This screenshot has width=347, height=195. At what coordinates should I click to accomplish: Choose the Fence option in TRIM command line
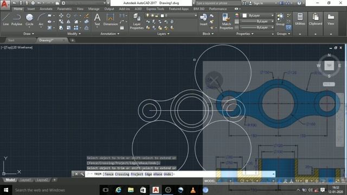point(109,174)
